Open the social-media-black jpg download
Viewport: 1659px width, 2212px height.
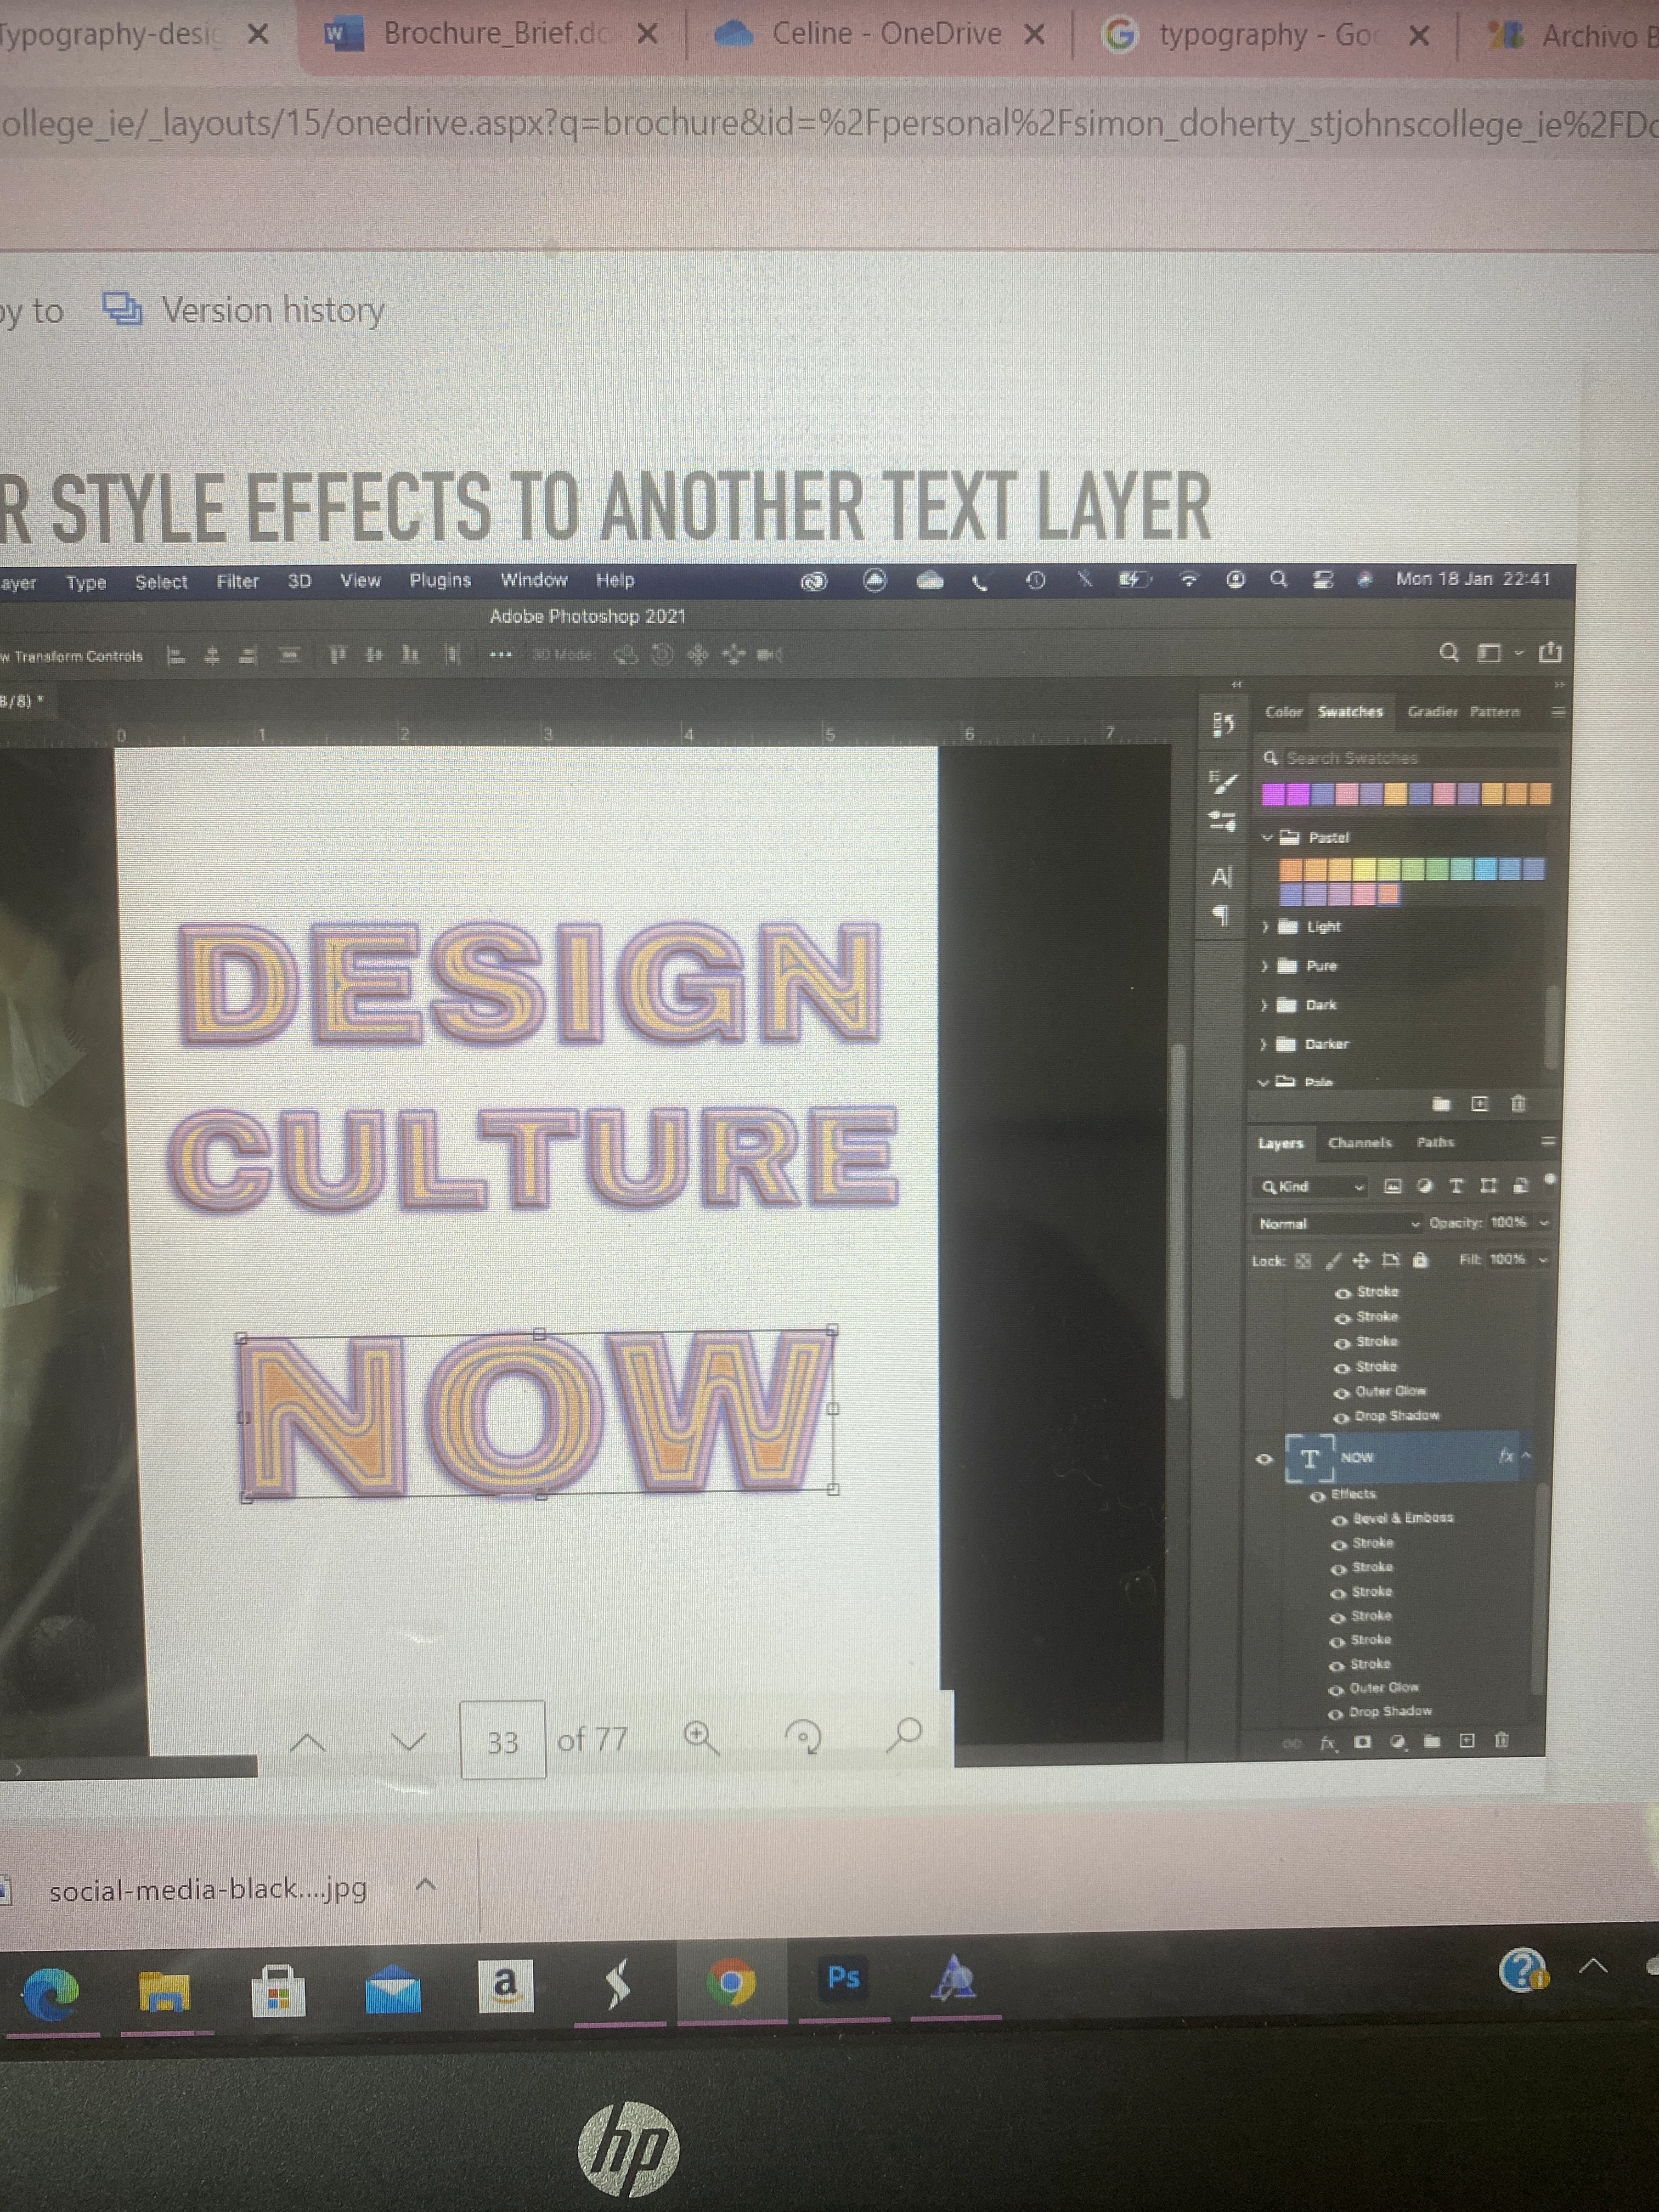(207, 1888)
